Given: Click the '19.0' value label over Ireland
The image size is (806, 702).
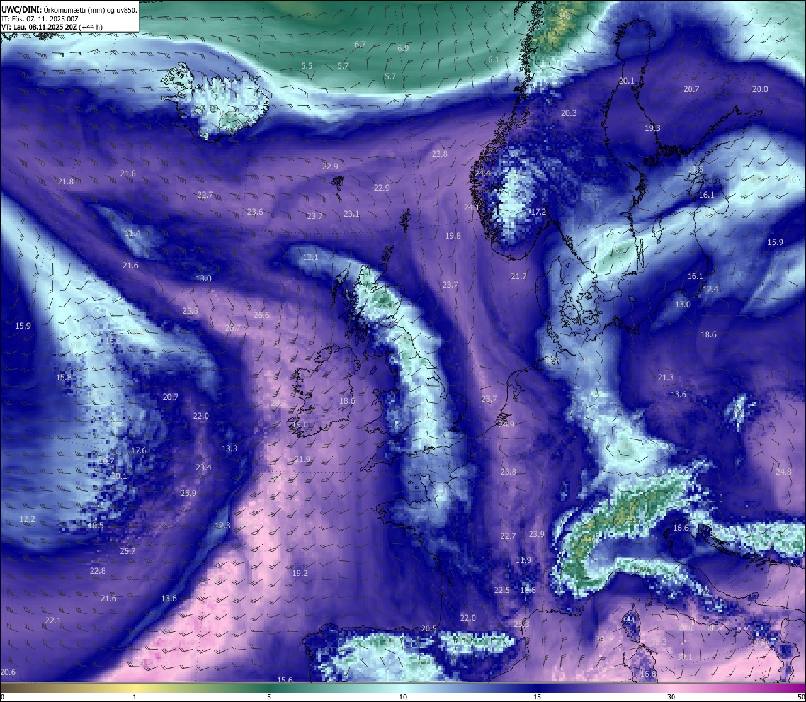Looking at the screenshot, I should tap(300, 426).
